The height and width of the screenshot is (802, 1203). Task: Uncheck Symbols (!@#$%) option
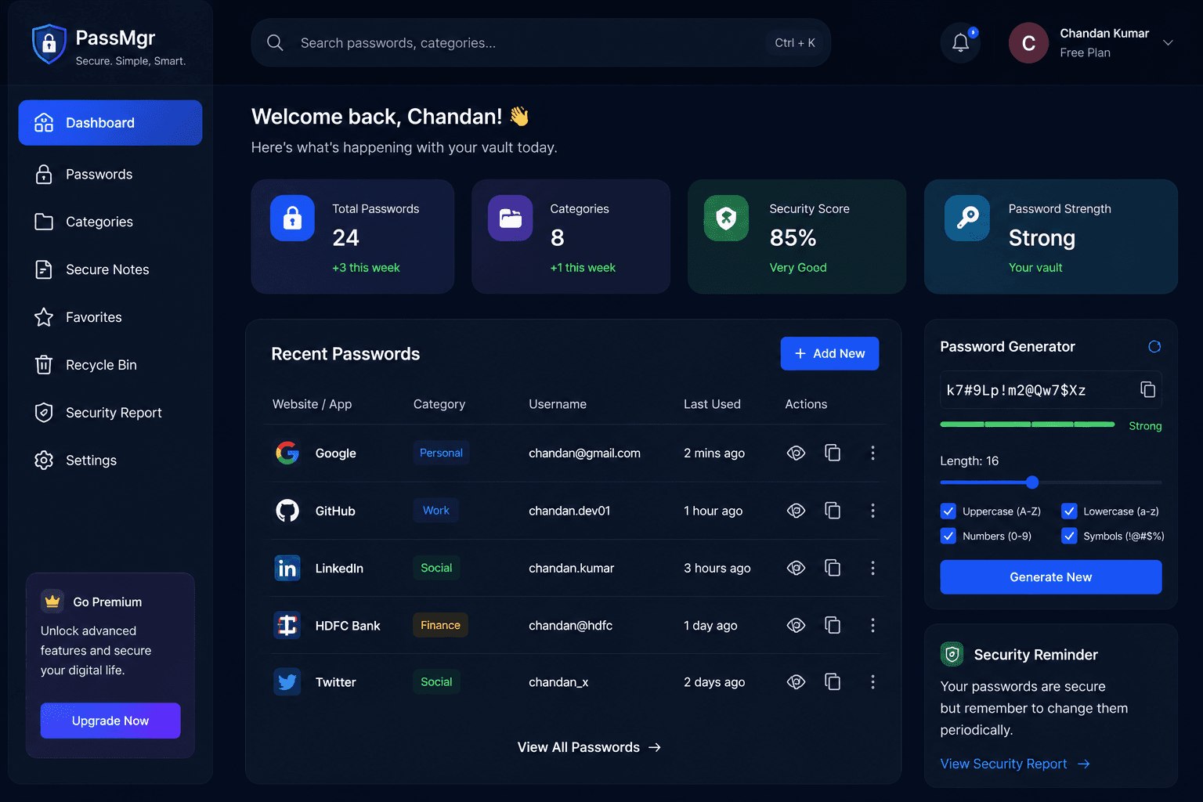[1069, 536]
